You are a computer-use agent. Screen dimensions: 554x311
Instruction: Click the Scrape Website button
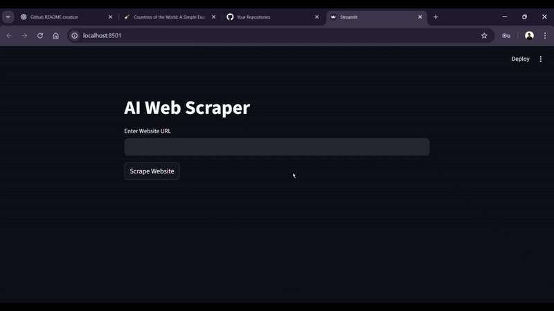pyautogui.click(x=152, y=171)
